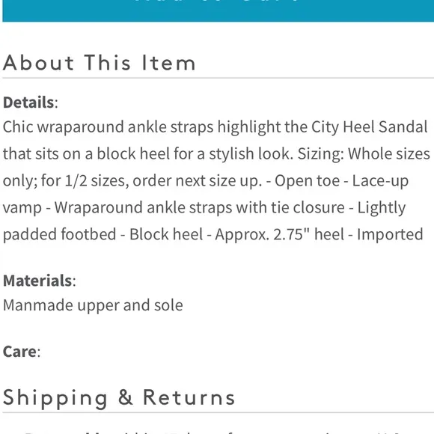434x434 pixels.
Task: Open the Shipping & Returns section
Action: coord(119,398)
